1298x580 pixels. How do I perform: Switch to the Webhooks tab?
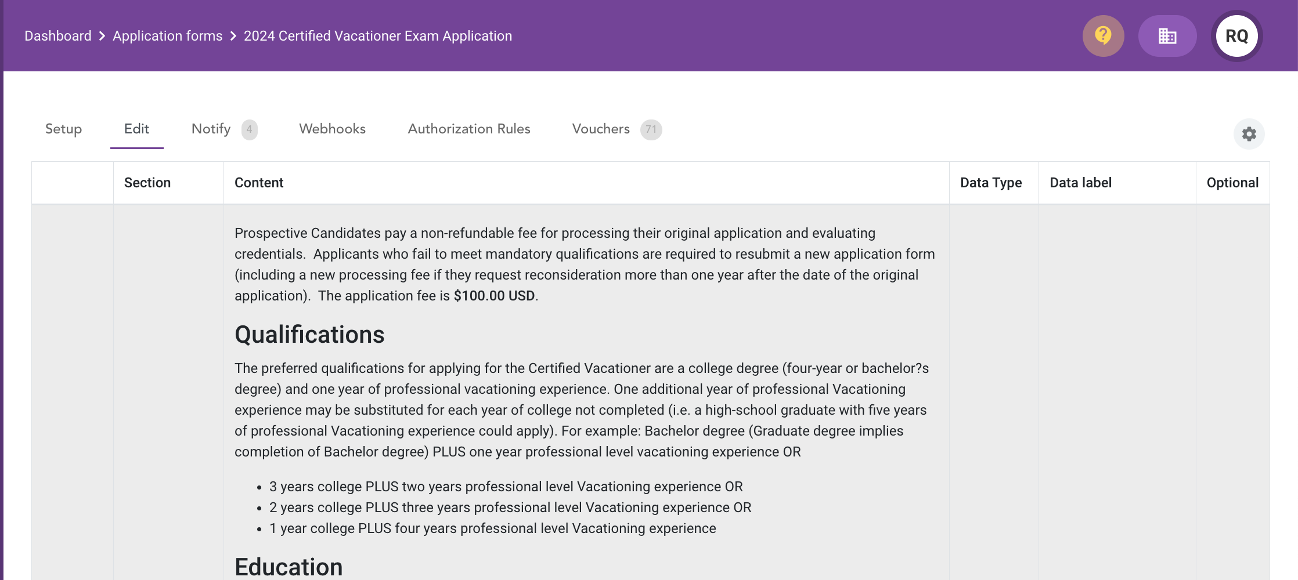coord(333,129)
